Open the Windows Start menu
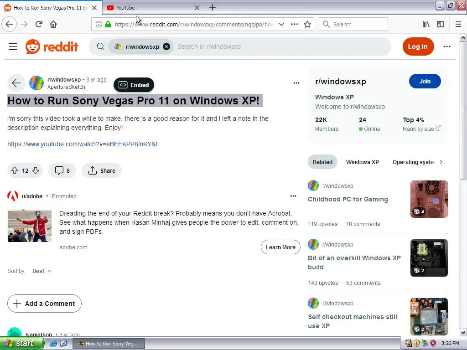 pos(22,343)
